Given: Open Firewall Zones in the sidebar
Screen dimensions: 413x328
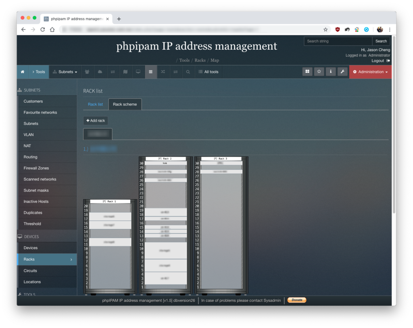Looking at the screenshot, I should point(47,168).
